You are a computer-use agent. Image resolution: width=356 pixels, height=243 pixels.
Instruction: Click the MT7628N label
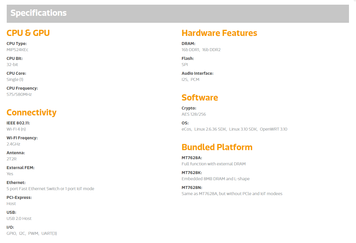pos(192,188)
